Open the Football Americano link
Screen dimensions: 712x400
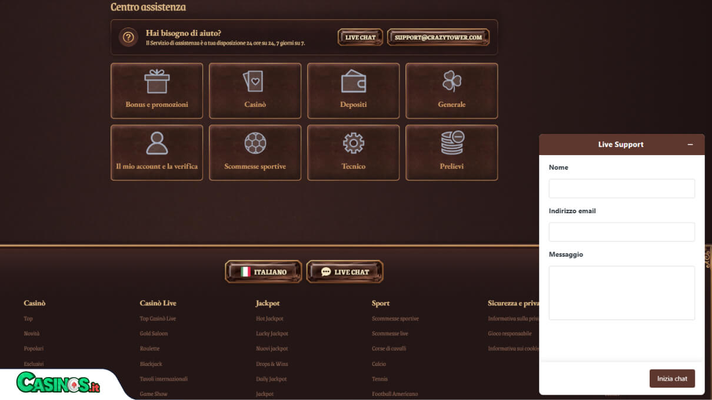coord(395,394)
